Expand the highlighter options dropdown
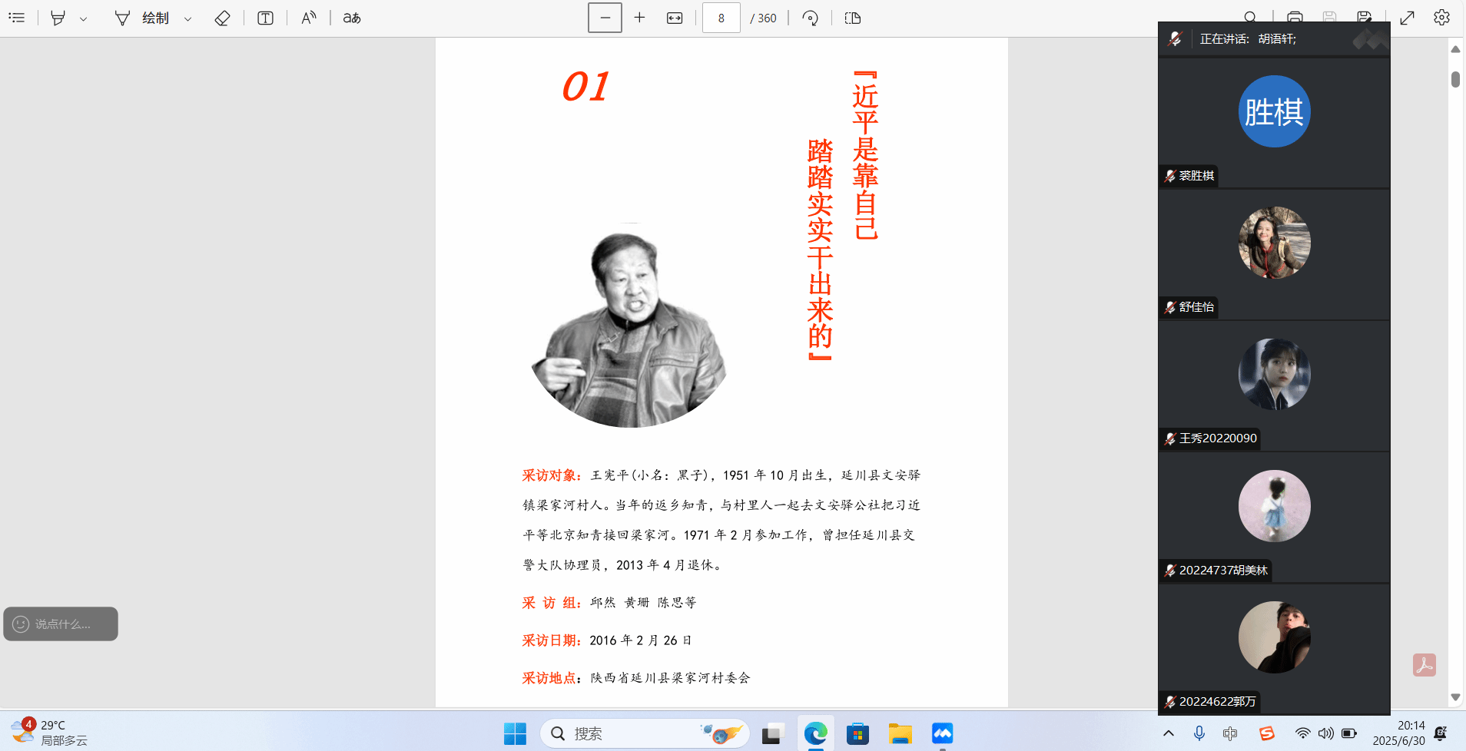This screenshot has height=751, width=1466. tap(84, 18)
